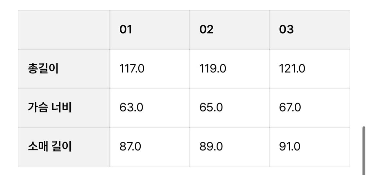
Task: Click the 총길이 row label
Action: (43, 69)
